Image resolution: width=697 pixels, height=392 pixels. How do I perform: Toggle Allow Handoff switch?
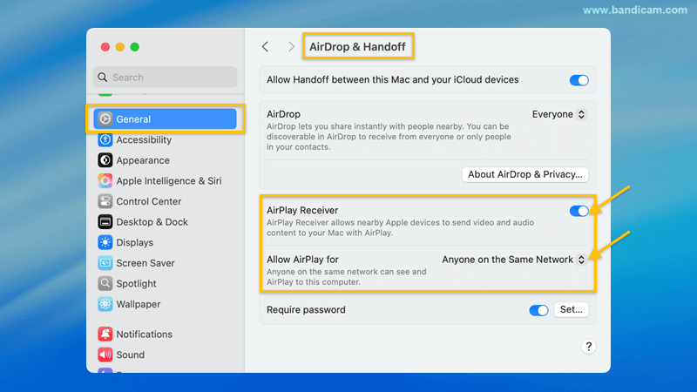pos(579,80)
